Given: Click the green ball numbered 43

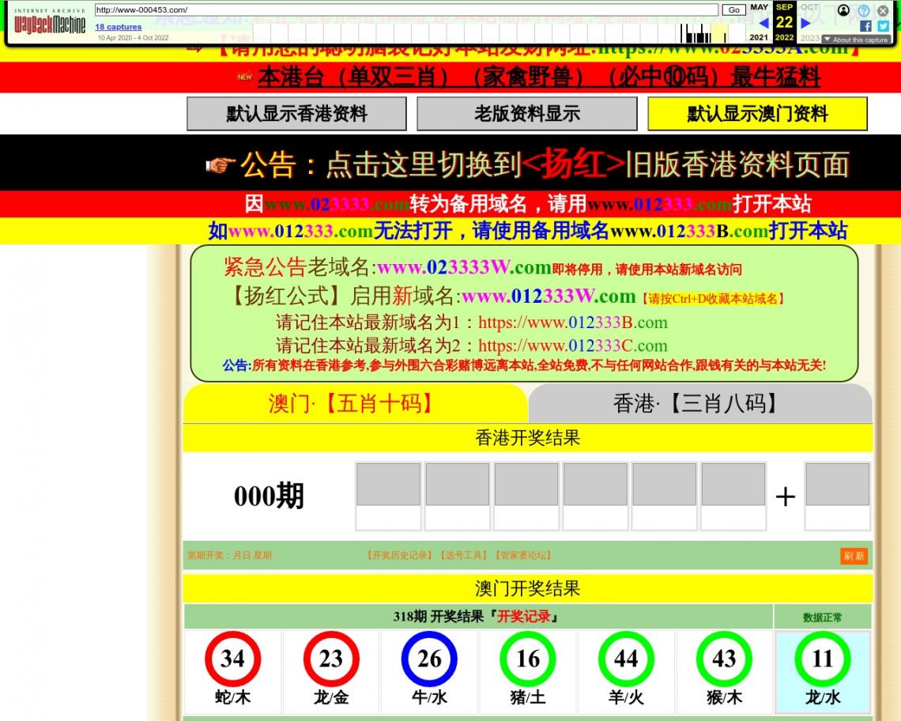Looking at the screenshot, I should (724, 659).
